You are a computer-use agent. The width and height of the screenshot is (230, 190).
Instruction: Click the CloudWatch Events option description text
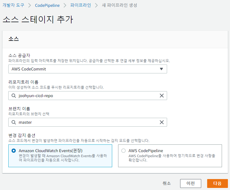point(63,158)
